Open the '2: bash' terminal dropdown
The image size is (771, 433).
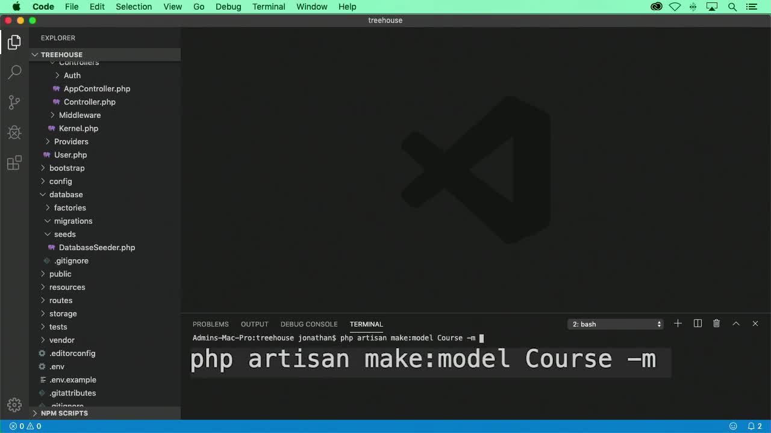[x=615, y=324]
